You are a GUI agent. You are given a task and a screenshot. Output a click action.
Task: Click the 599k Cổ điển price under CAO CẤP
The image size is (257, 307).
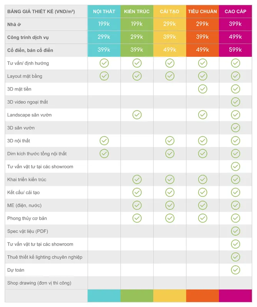pyautogui.click(x=235, y=50)
